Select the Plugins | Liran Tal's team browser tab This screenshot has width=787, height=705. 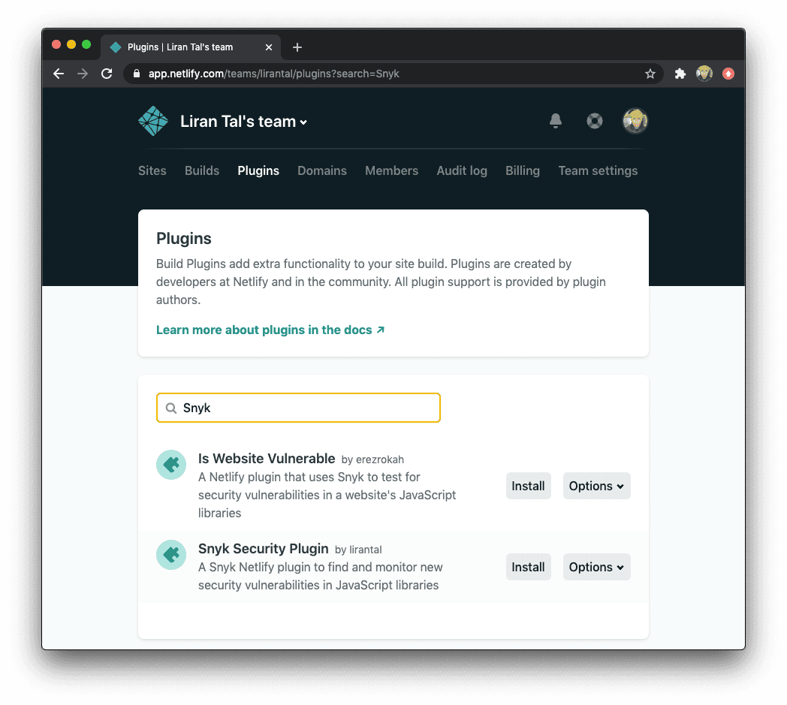coord(191,47)
